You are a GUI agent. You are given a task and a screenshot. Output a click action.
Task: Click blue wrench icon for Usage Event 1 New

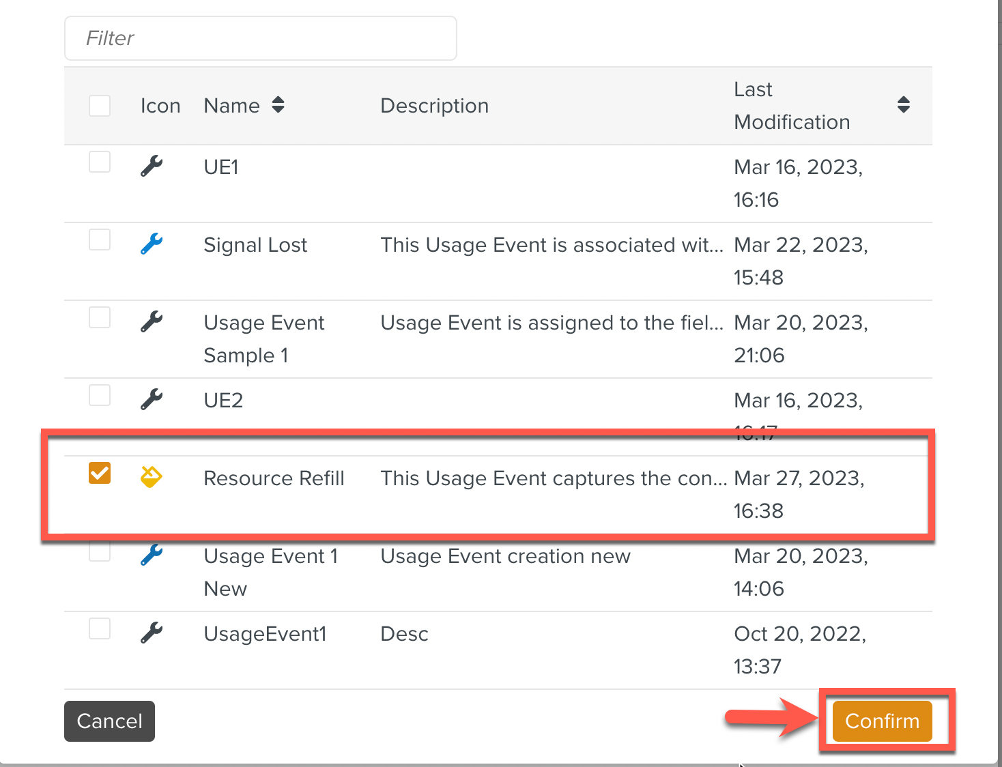[x=151, y=555]
